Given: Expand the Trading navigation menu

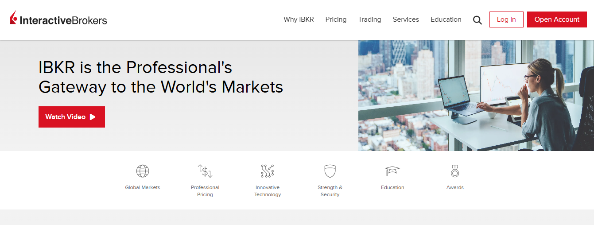Looking at the screenshot, I should click(369, 19).
